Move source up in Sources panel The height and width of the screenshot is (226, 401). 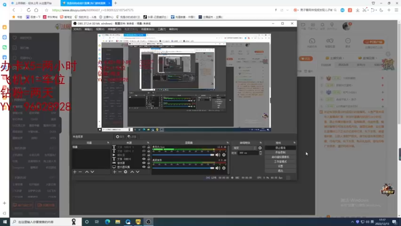pyautogui.click(x=132, y=172)
